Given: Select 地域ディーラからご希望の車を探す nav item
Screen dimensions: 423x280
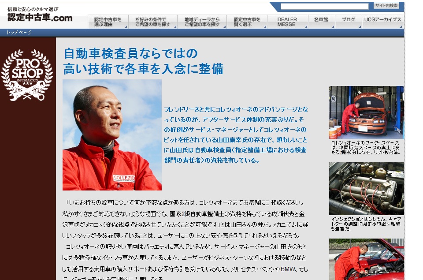Looking at the screenshot, I should (202, 22).
